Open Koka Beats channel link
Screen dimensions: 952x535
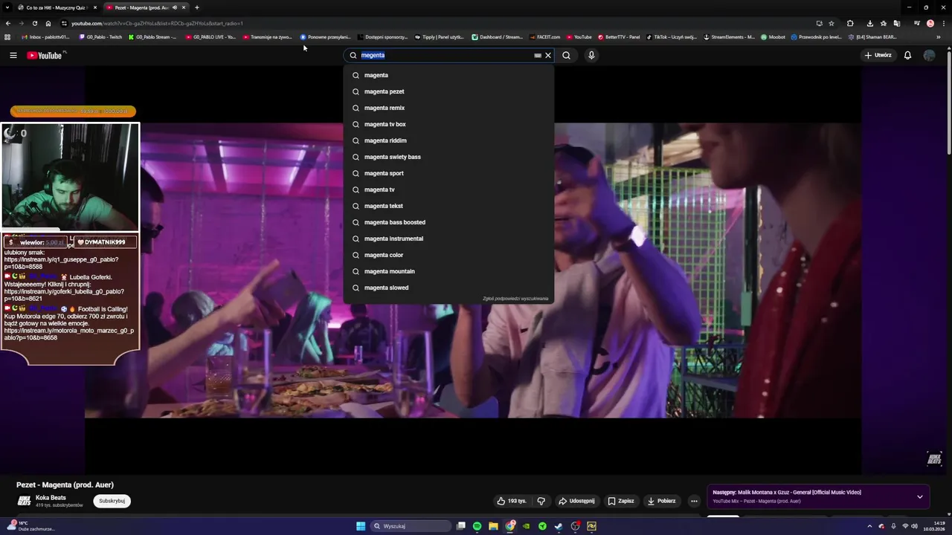[x=51, y=497]
